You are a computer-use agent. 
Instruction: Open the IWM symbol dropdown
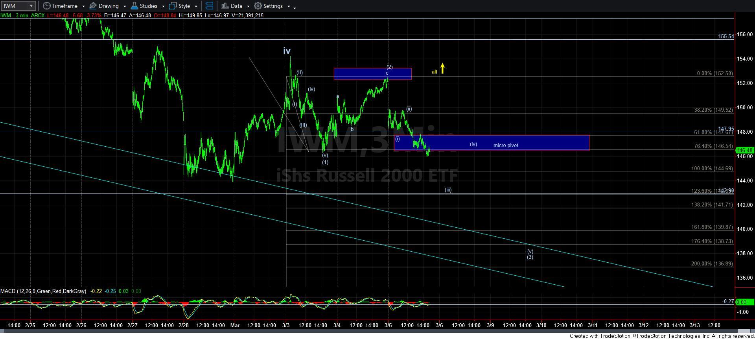pos(18,6)
